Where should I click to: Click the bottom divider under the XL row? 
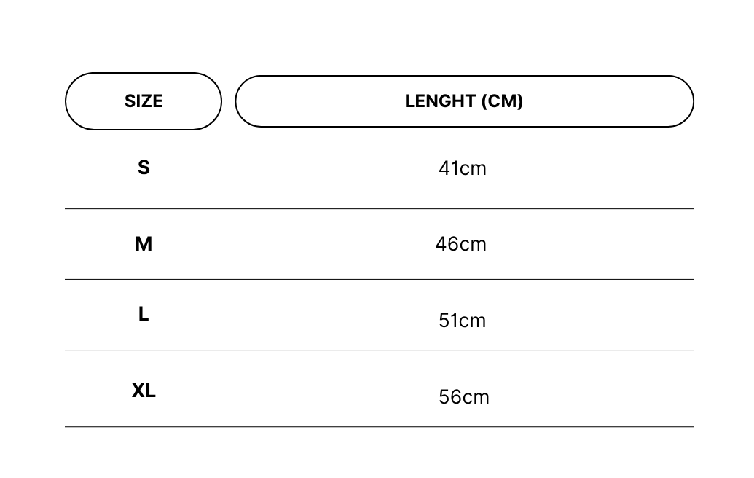pos(380,426)
